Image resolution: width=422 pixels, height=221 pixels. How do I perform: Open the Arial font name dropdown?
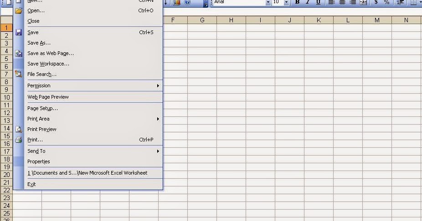click(268, 2)
